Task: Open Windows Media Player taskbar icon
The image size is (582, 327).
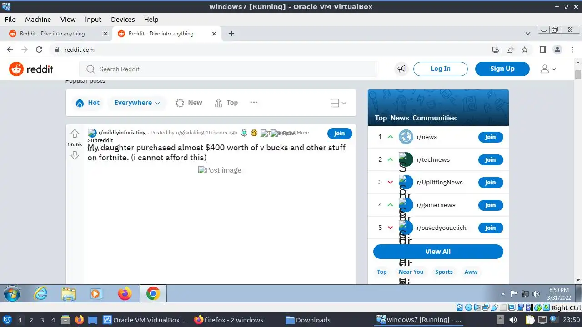Action: [x=96, y=294]
